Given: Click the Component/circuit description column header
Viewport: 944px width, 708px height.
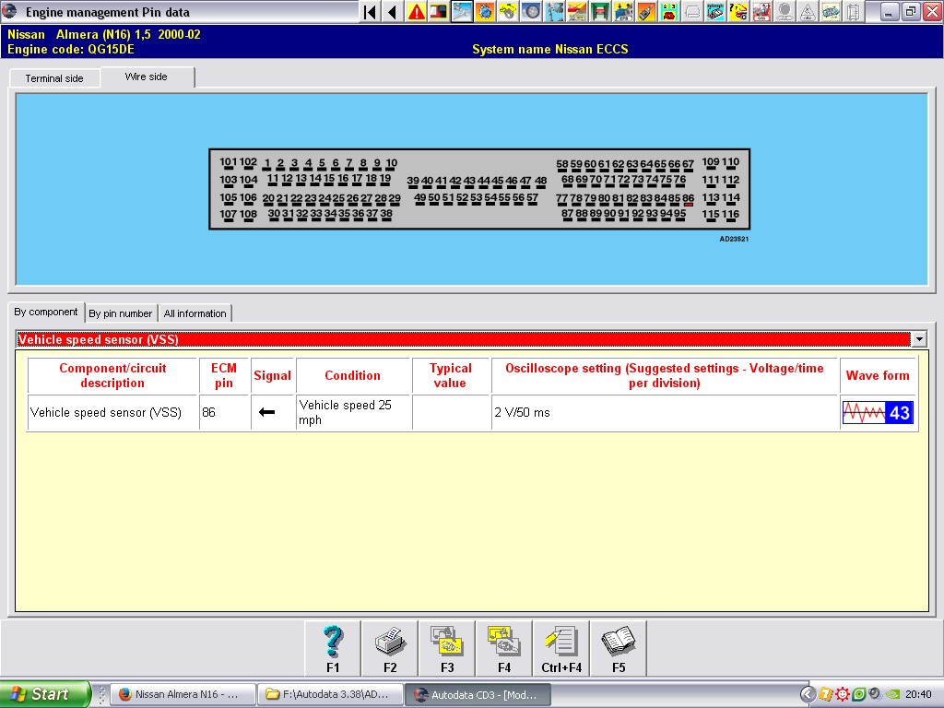Looking at the screenshot, I should [112, 376].
